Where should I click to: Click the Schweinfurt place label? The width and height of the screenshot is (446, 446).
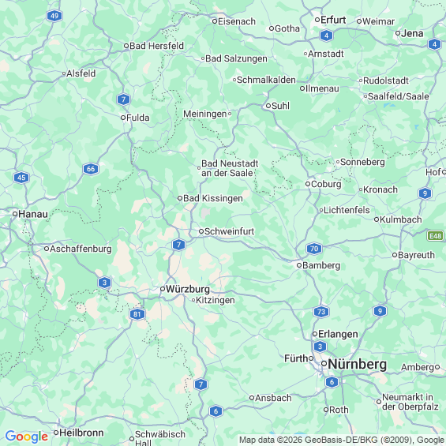tap(229, 231)
